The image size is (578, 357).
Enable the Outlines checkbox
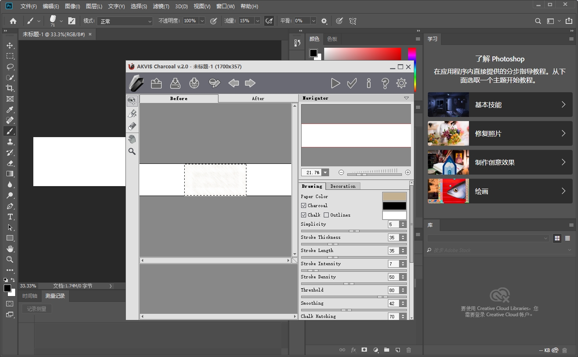pyautogui.click(x=326, y=215)
